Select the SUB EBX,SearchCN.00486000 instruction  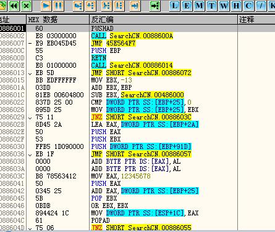138,95
